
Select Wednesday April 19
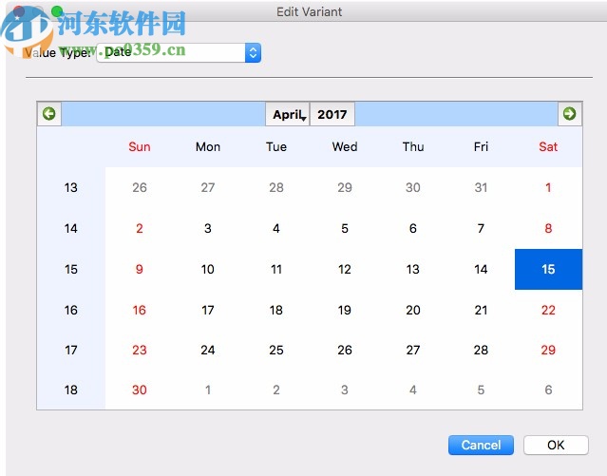point(345,310)
